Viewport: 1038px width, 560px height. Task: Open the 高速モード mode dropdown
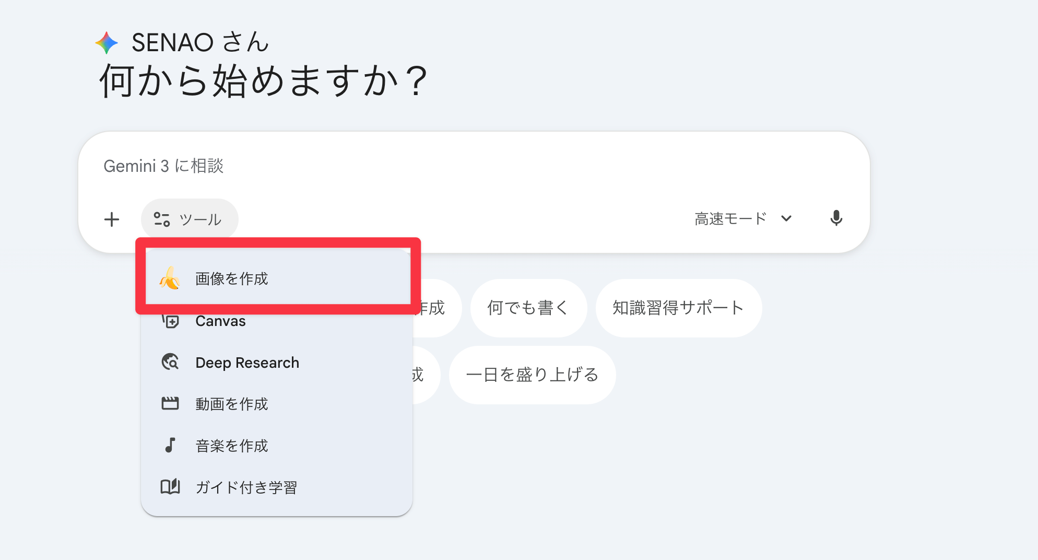[731, 218]
